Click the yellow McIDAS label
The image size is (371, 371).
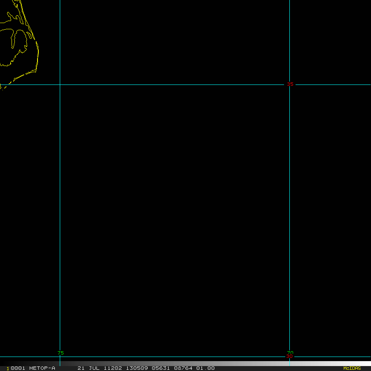(x=352, y=368)
